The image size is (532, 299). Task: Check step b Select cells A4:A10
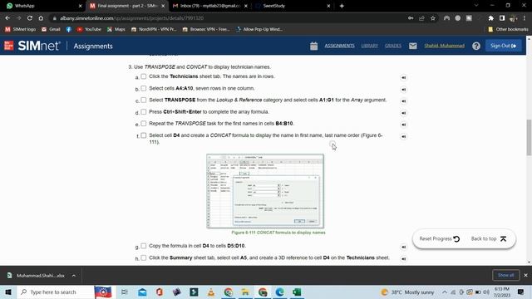pos(144,89)
